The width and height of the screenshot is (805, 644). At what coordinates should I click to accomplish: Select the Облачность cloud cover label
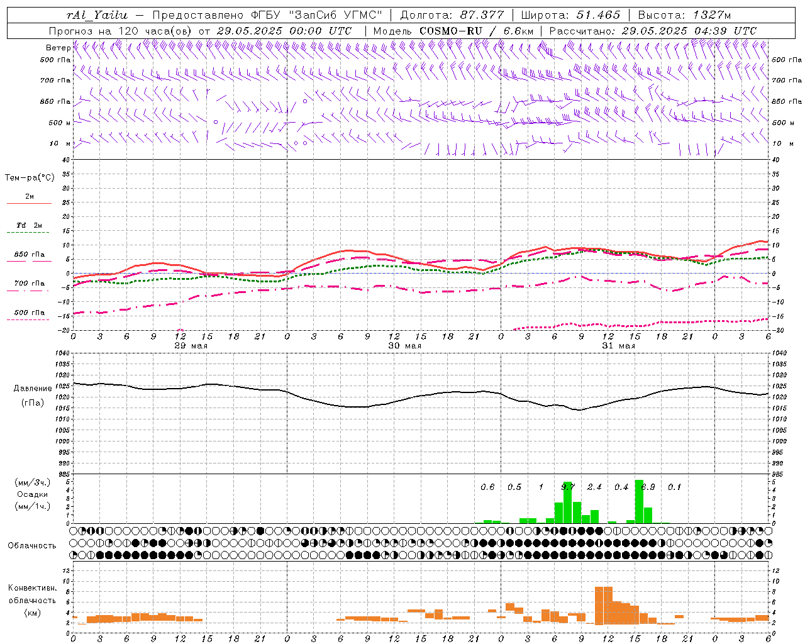32,546
